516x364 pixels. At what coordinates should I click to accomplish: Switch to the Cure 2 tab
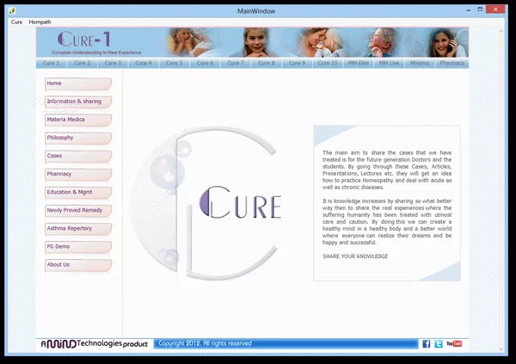click(82, 63)
